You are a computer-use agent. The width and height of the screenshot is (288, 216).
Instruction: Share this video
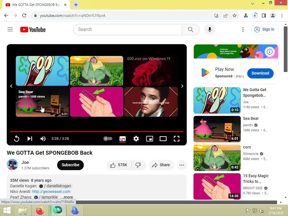(161, 165)
